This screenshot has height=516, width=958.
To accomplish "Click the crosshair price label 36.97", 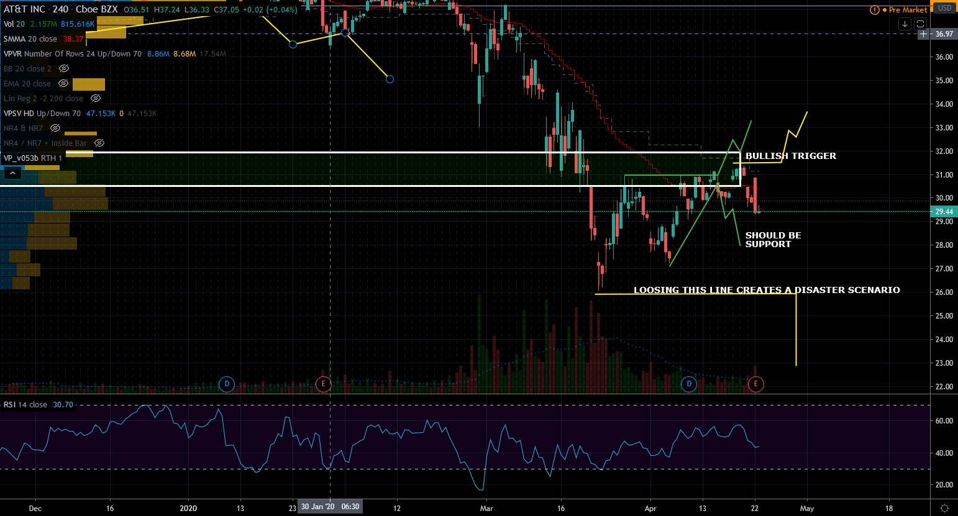I will point(944,34).
